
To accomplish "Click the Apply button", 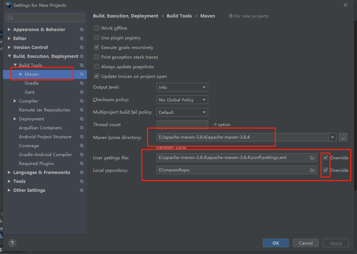I will 336,243.
